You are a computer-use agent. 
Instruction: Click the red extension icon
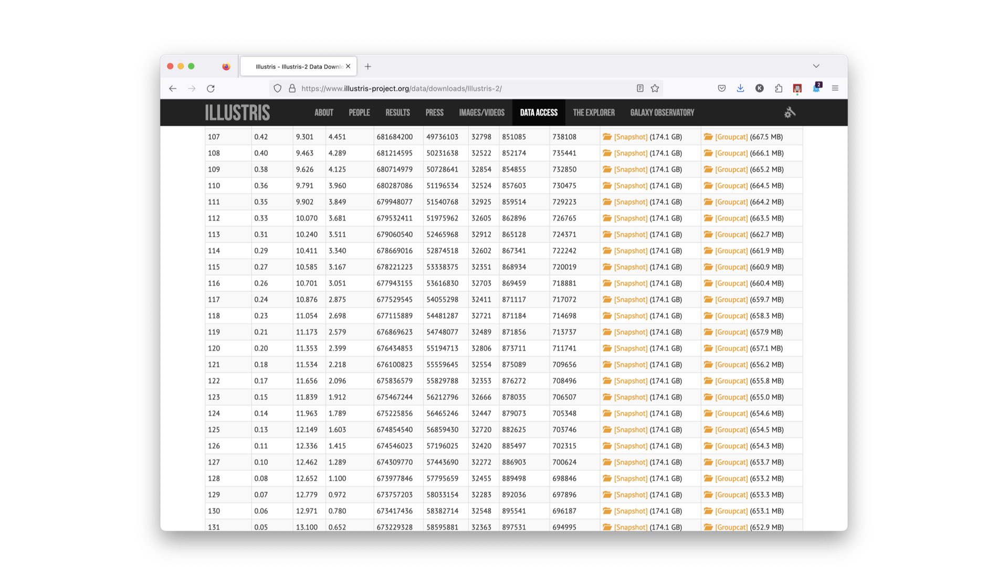(797, 89)
